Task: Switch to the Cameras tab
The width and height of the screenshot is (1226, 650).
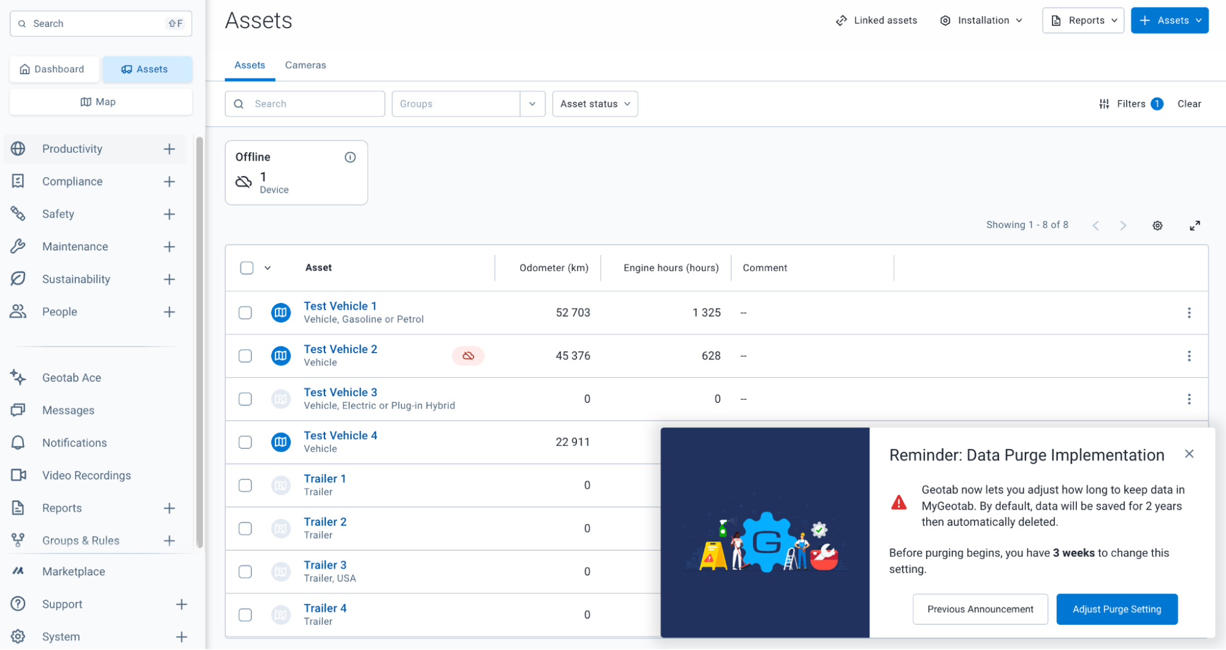Action: (x=305, y=65)
